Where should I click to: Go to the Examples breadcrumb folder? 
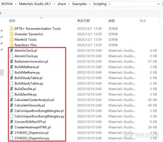click(x=80, y=4)
